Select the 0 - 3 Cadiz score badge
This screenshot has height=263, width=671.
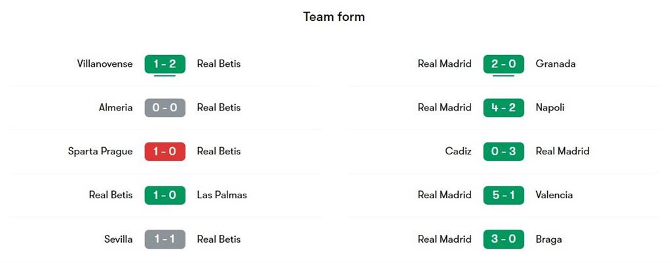(x=503, y=151)
